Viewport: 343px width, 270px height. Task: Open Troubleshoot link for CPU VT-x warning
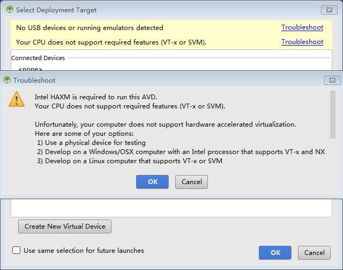point(302,42)
